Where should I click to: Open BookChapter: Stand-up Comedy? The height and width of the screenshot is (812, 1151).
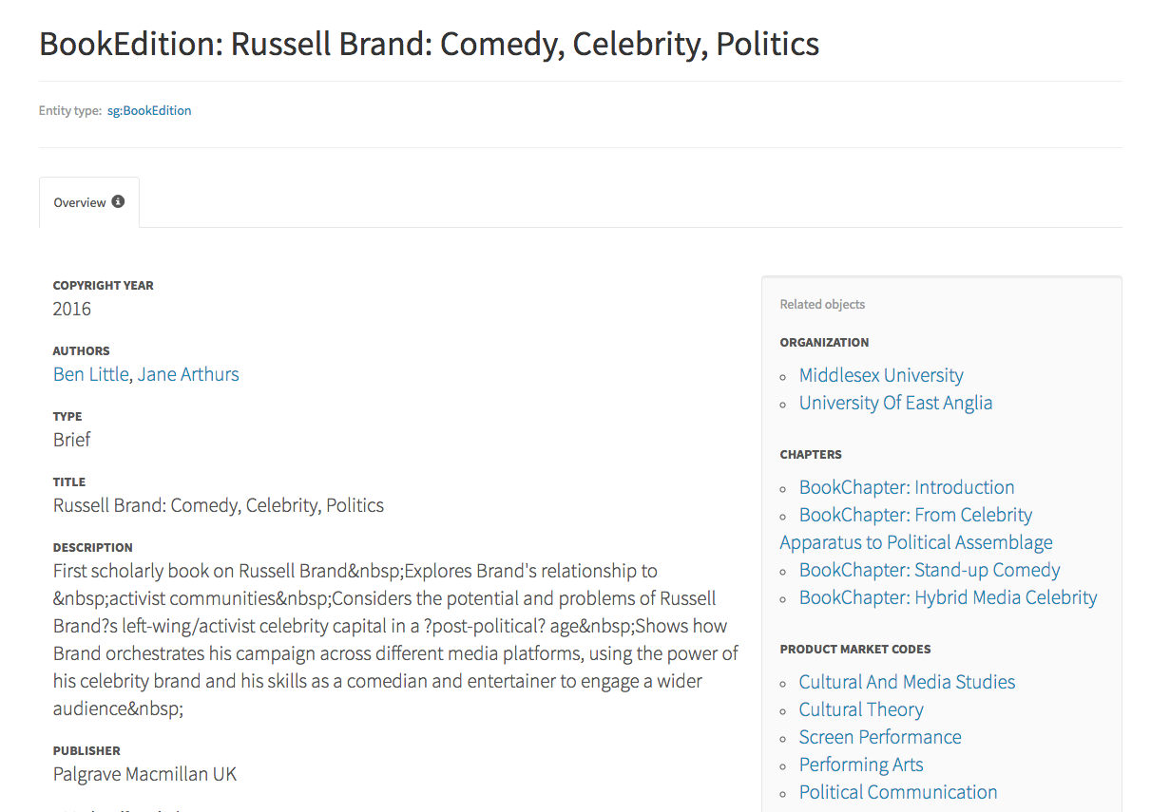929,570
